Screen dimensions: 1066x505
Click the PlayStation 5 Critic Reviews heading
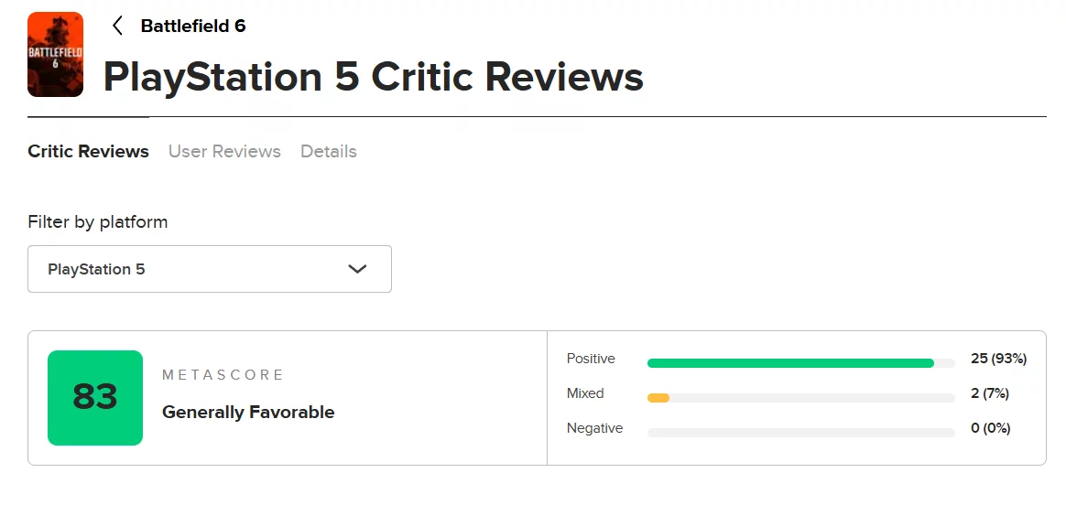pos(373,77)
